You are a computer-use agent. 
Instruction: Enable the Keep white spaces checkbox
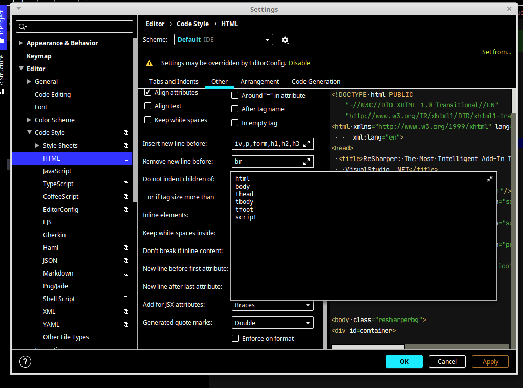(x=148, y=120)
